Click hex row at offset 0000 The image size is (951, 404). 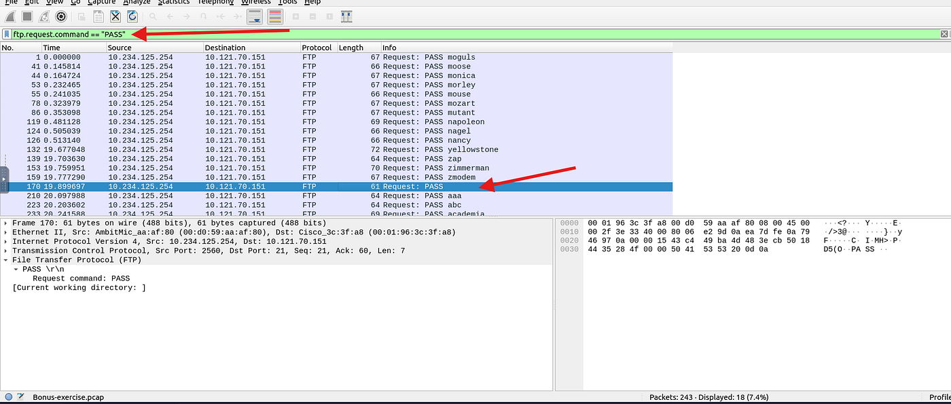pyautogui.click(x=731, y=223)
